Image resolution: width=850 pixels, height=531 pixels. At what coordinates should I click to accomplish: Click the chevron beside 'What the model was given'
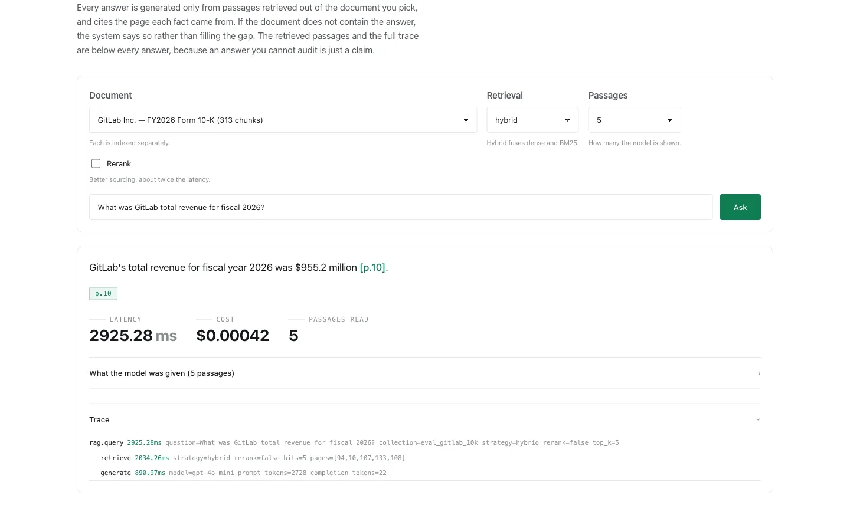[x=759, y=373]
